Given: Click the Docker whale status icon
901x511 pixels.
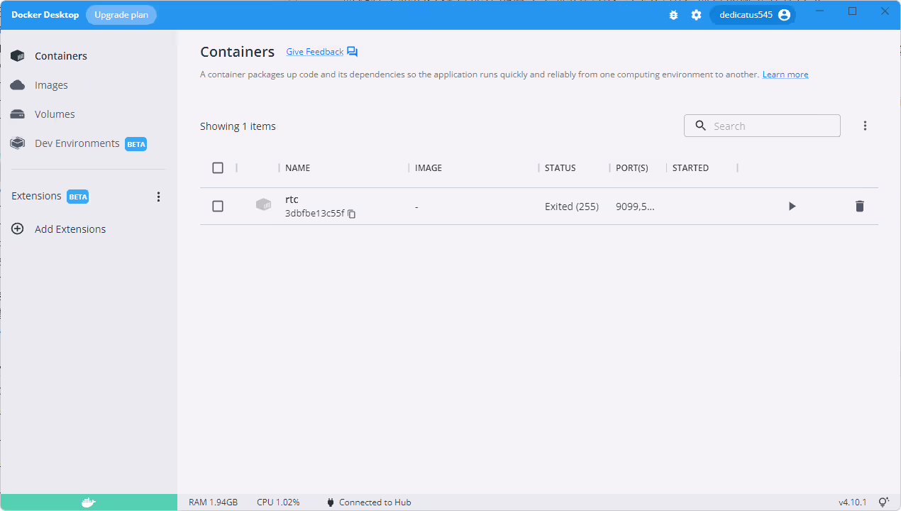Looking at the screenshot, I should coord(88,502).
